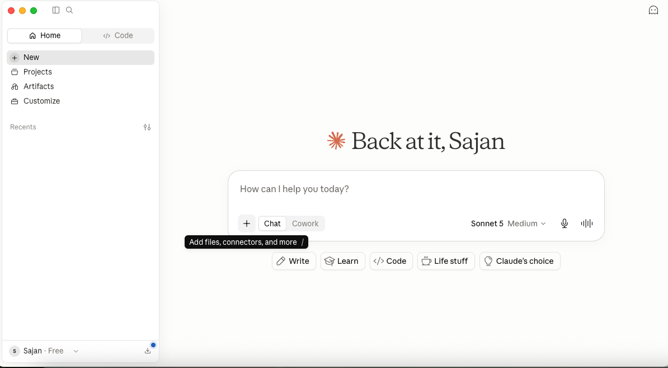Click the plus attachment button

pos(247,223)
